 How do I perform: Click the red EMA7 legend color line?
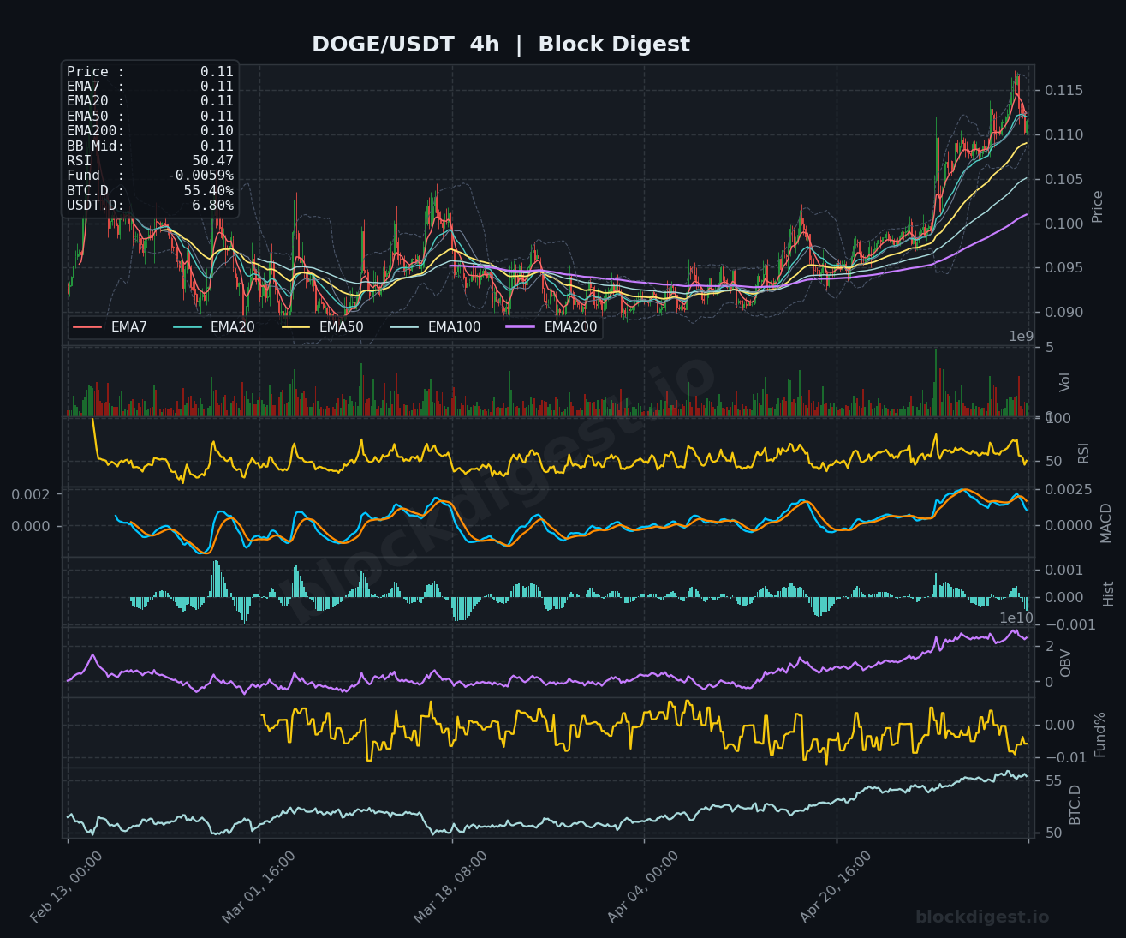(87, 327)
